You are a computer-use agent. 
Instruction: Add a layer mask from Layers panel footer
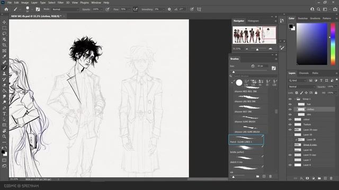[307, 178]
